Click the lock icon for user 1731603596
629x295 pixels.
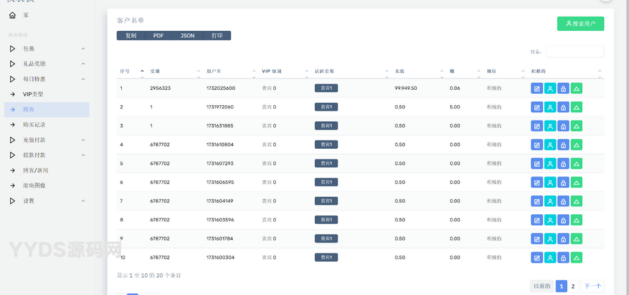563,220
